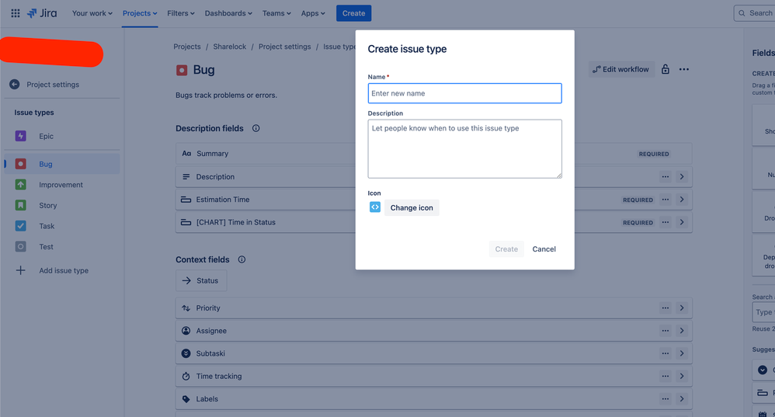Click the gray Test issue type icon
Screen dimensions: 775x417
(x=20, y=246)
